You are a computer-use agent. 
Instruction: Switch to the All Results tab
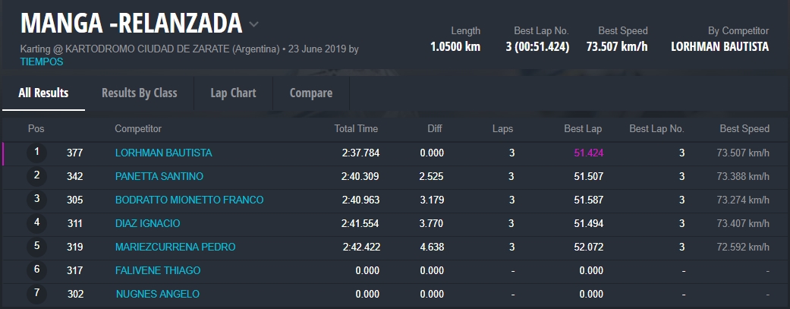click(x=43, y=93)
